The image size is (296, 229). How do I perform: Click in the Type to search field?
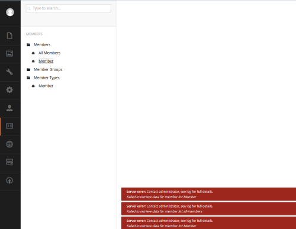click(x=69, y=8)
